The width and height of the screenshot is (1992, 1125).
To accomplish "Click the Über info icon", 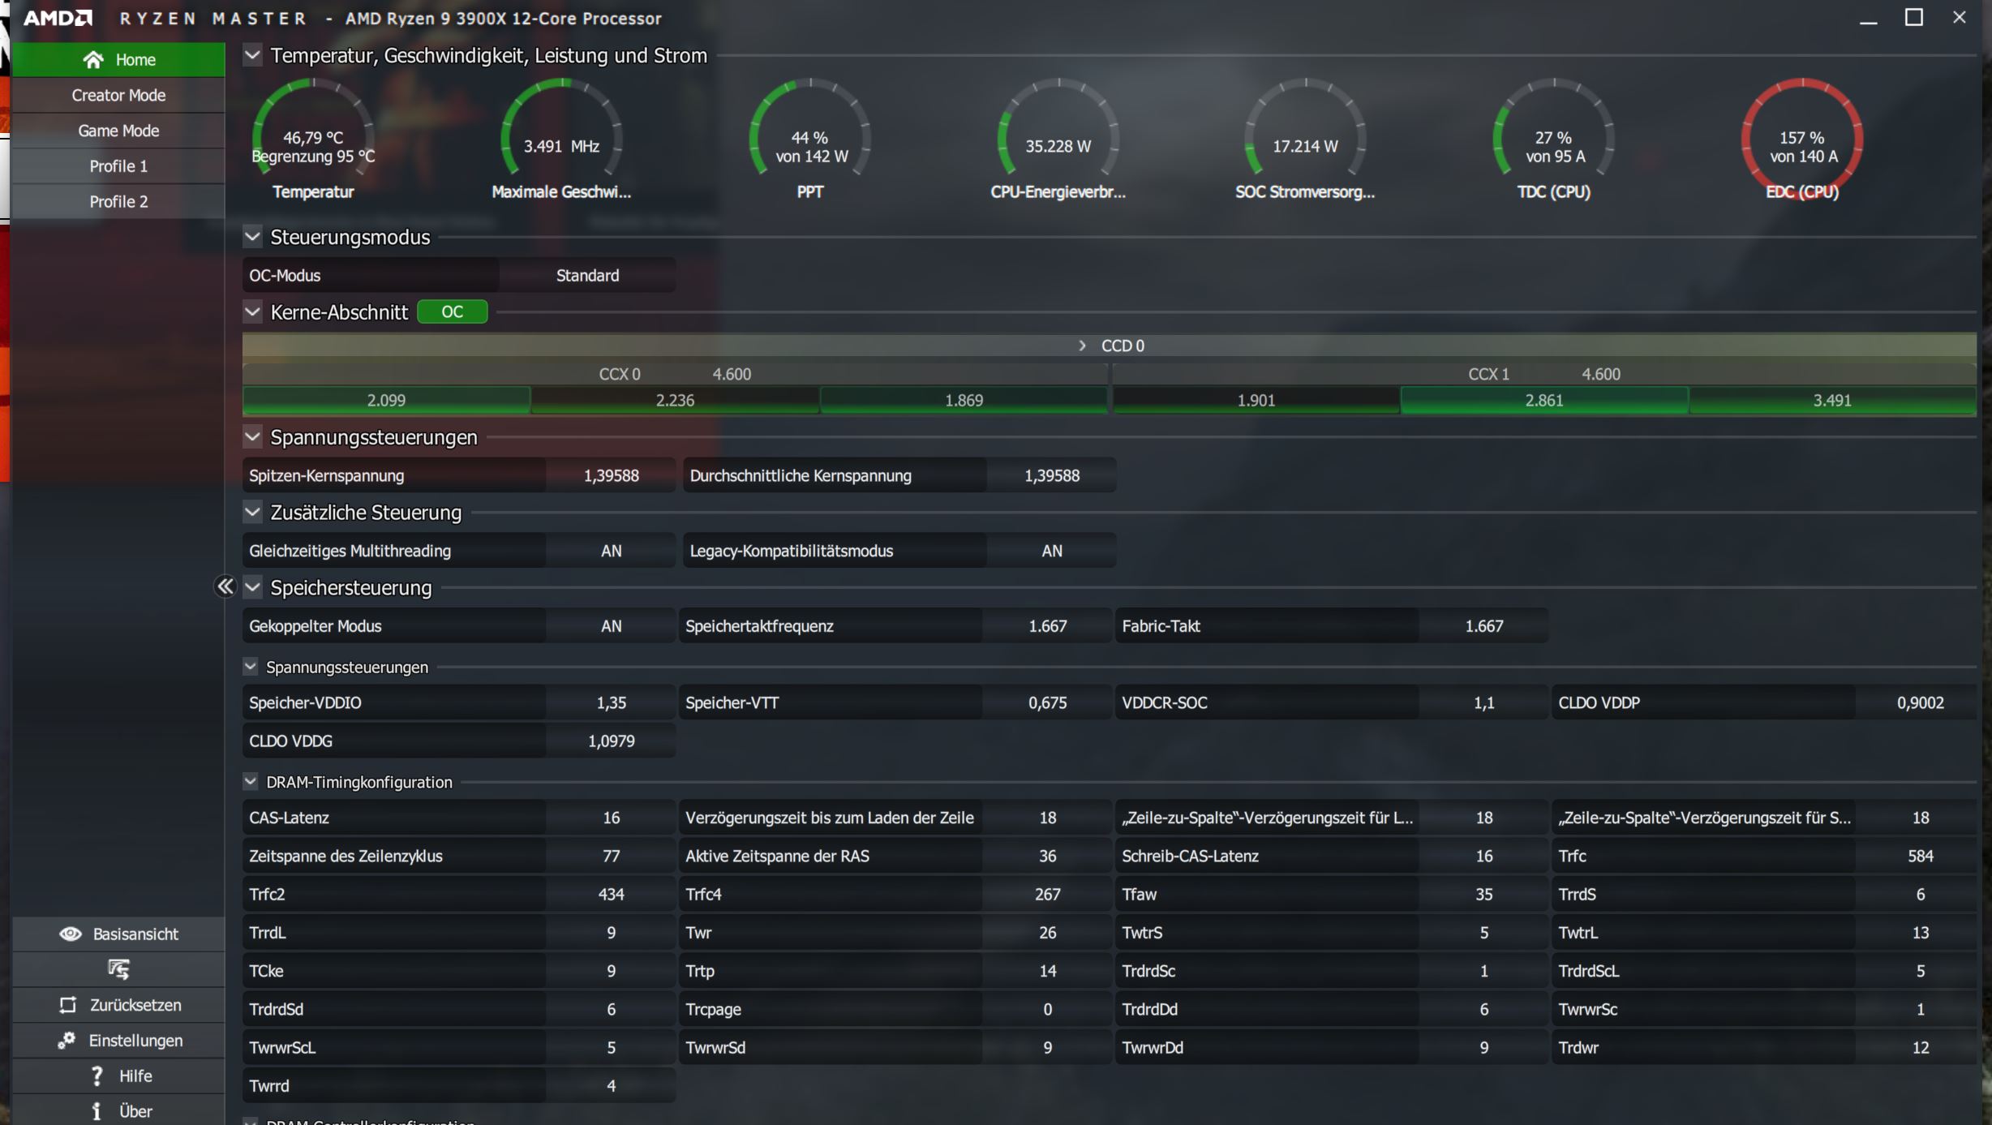I will pyautogui.click(x=97, y=1111).
